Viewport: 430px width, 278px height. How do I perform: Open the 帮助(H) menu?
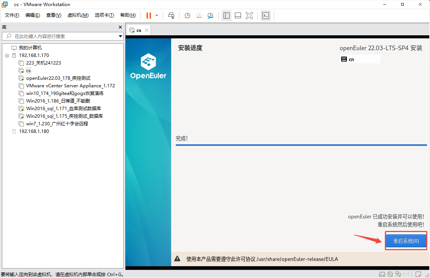click(128, 15)
